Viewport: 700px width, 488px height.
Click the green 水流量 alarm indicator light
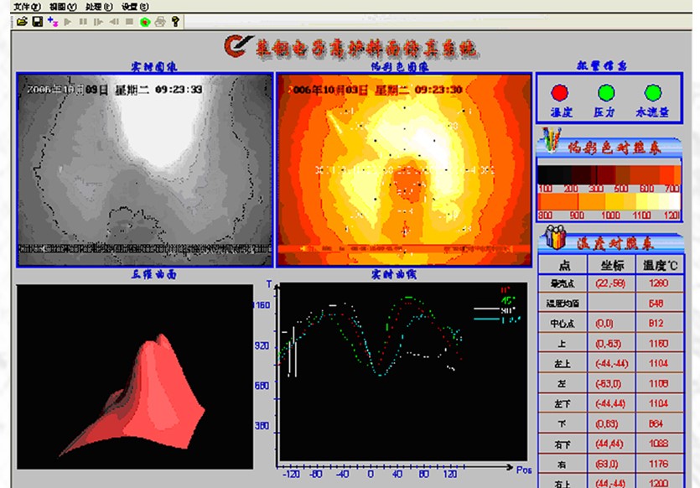coord(652,93)
